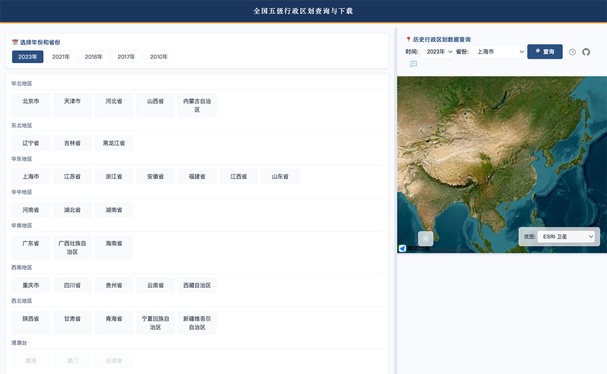Click the page title 全国五级行政区划查询与下载
607x374 pixels.
point(303,11)
